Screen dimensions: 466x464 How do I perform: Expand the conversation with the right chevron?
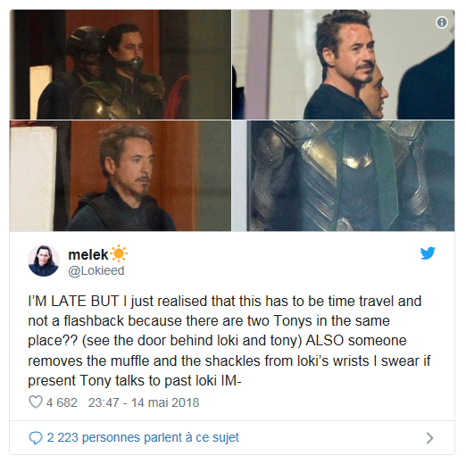click(429, 438)
